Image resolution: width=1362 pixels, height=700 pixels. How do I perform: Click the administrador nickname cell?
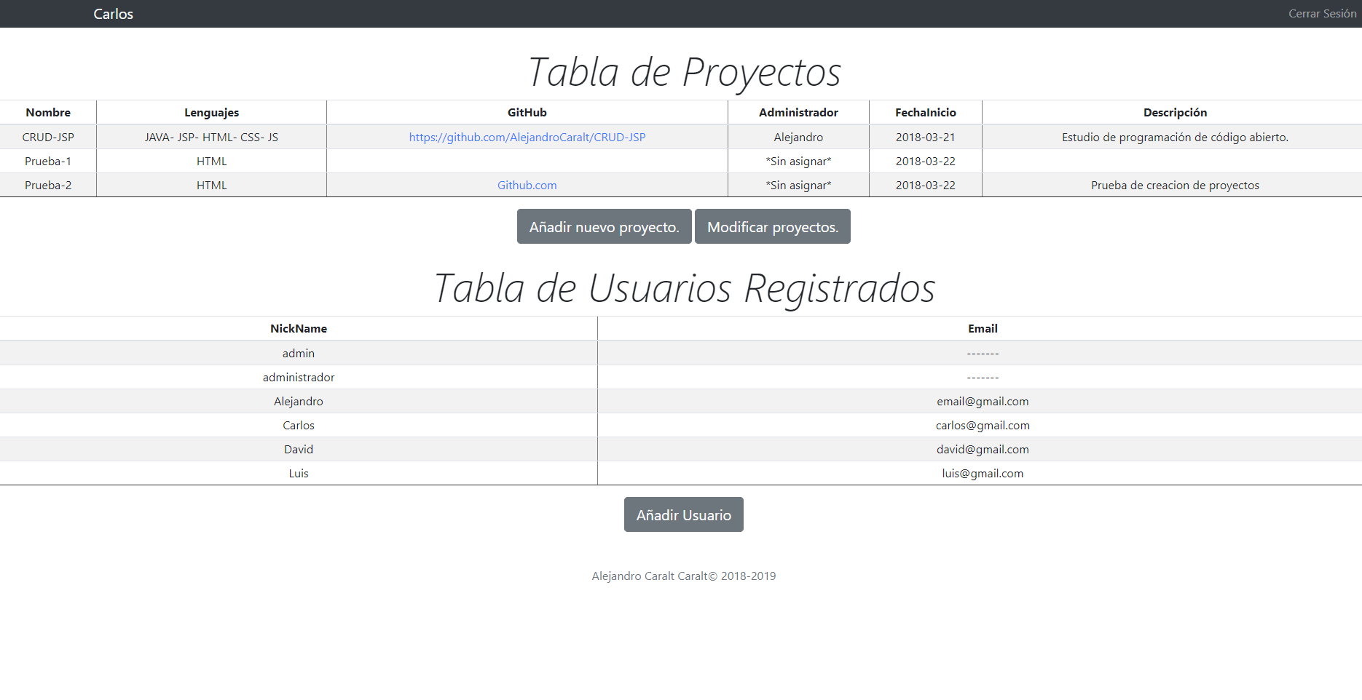299,377
